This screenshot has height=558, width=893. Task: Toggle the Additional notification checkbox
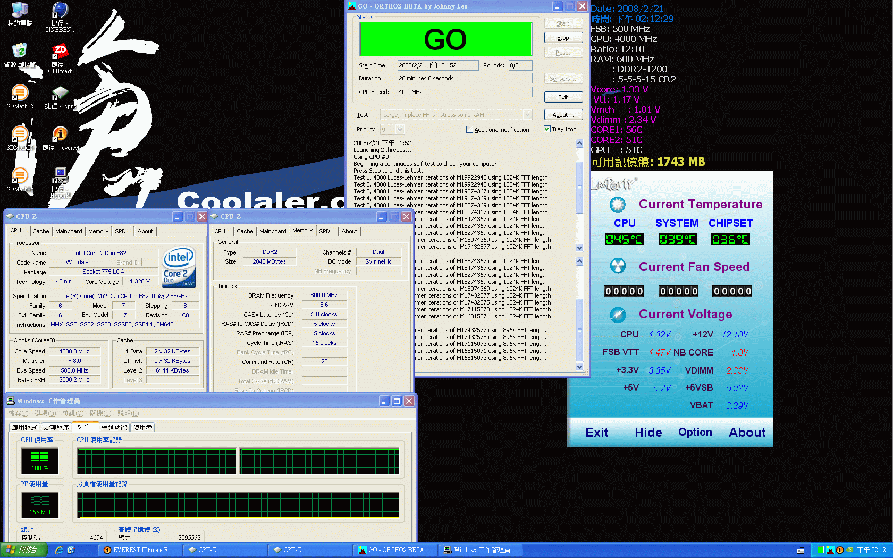(x=469, y=129)
